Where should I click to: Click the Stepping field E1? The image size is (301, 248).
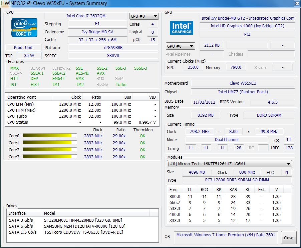97,24
